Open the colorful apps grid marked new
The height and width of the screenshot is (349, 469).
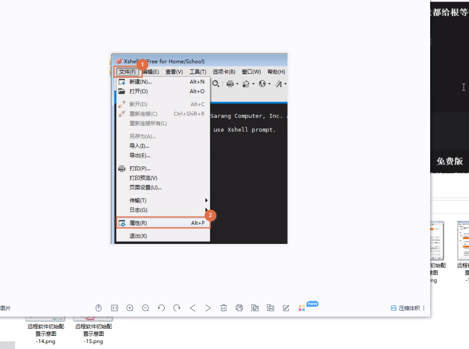[302, 308]
